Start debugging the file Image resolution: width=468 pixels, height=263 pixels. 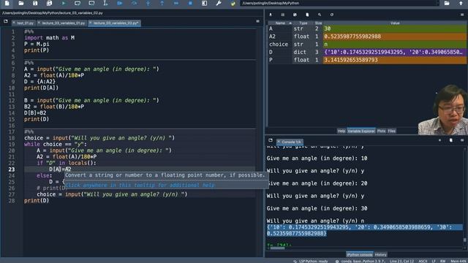pyautogui.click(x=120, y=3)
